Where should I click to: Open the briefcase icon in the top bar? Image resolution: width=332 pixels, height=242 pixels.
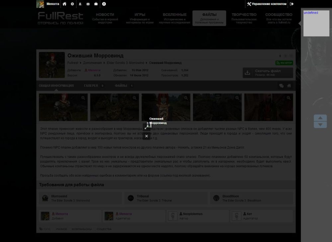96,4
